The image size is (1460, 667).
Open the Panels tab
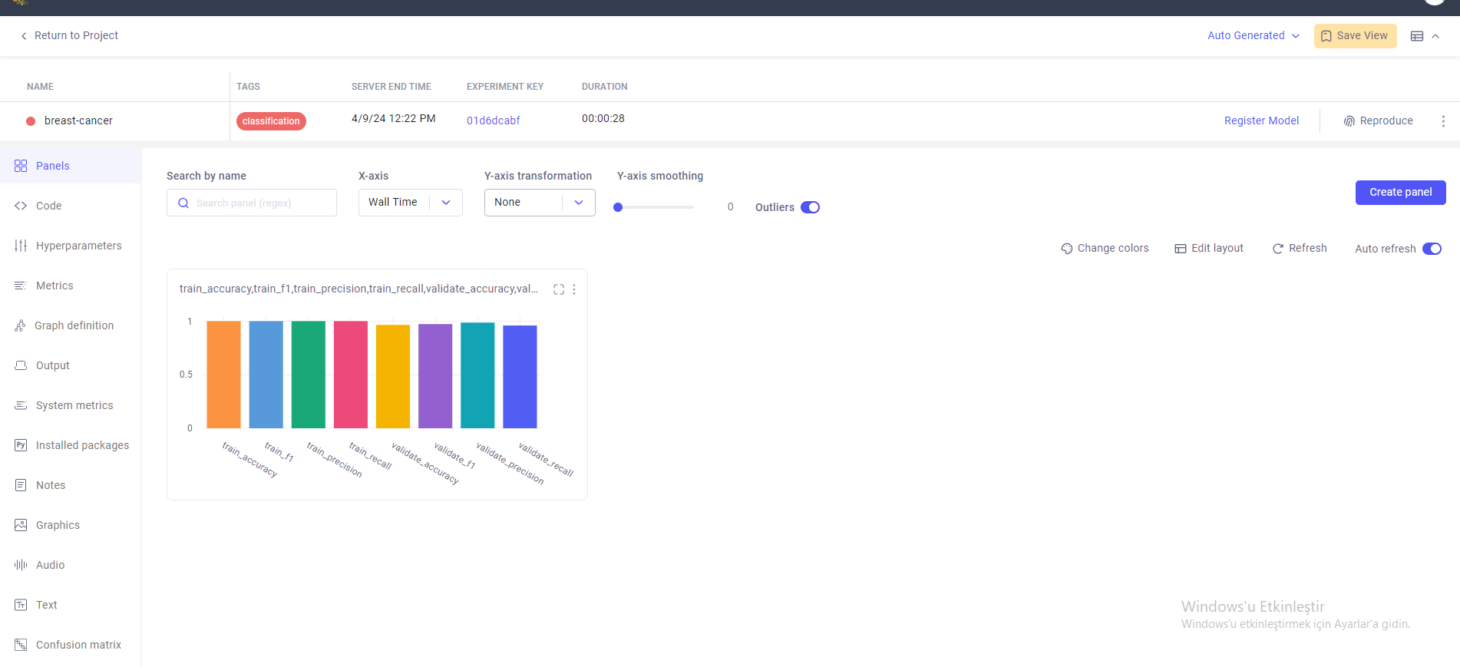71,166
